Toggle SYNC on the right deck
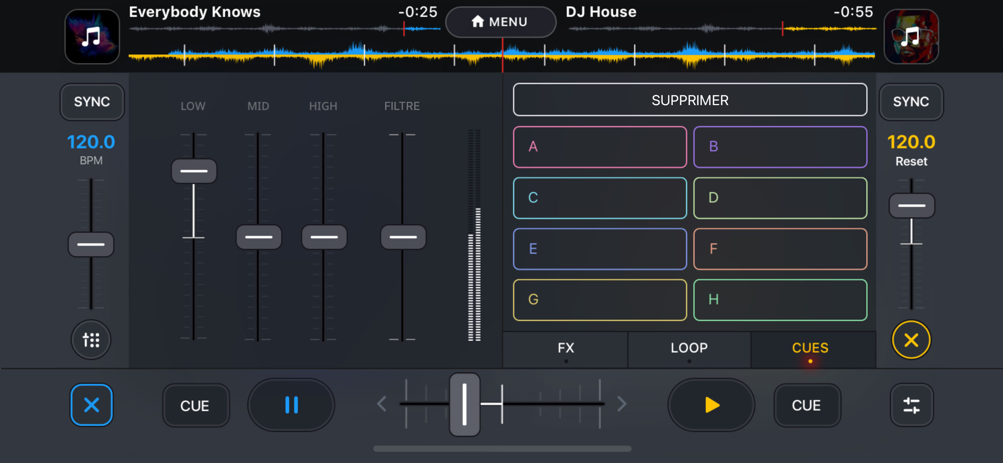 click(x=911, y=101)
